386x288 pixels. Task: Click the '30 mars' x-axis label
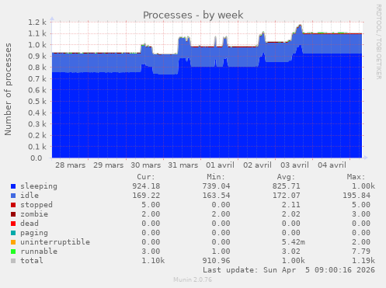pyautogui.click(x=146, y=165)
